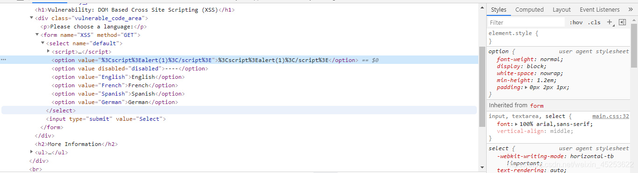Click the text-rendering: auto declaration
Screen dimensions: 638x173
coord(532,170)
